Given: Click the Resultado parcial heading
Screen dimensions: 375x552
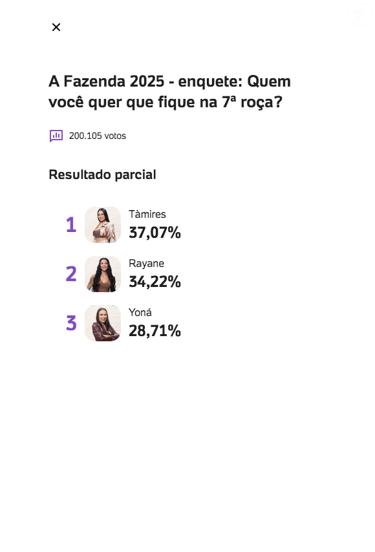Looking at the screenshot, I should click(x=102, y=175).
